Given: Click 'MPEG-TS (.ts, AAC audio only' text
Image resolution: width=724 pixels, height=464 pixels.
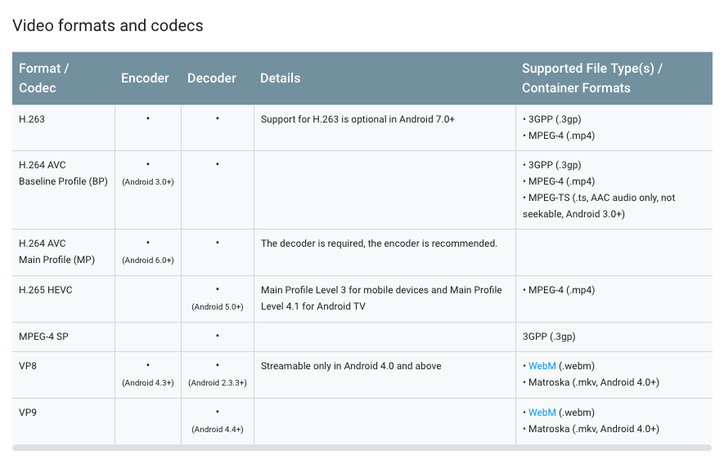Looking at the screenshot, I should point(600,206).
